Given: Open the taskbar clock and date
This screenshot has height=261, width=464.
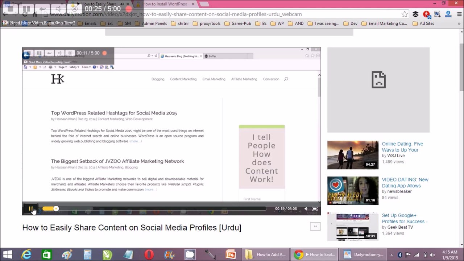Looking at the screenshot, I should coord(449,254).
